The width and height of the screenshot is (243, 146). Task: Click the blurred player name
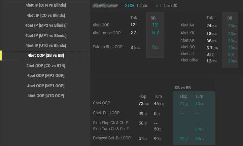(105, 6)
